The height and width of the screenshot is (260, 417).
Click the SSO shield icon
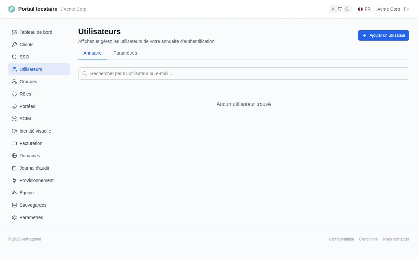pos(14,57)
